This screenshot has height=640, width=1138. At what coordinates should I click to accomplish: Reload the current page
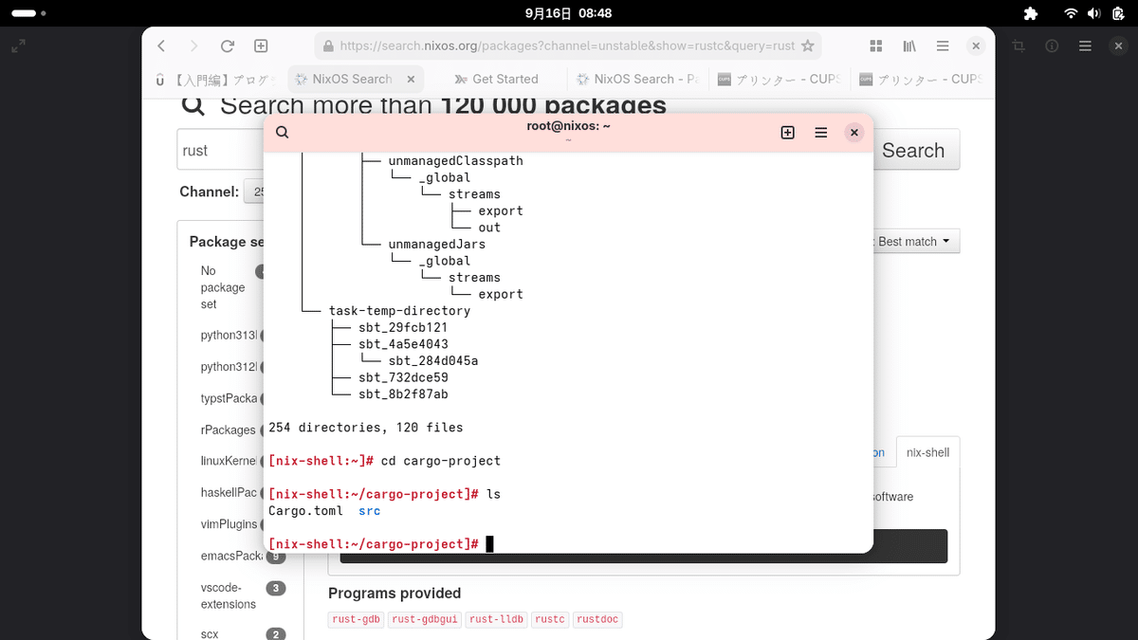[x=227, y=45]
